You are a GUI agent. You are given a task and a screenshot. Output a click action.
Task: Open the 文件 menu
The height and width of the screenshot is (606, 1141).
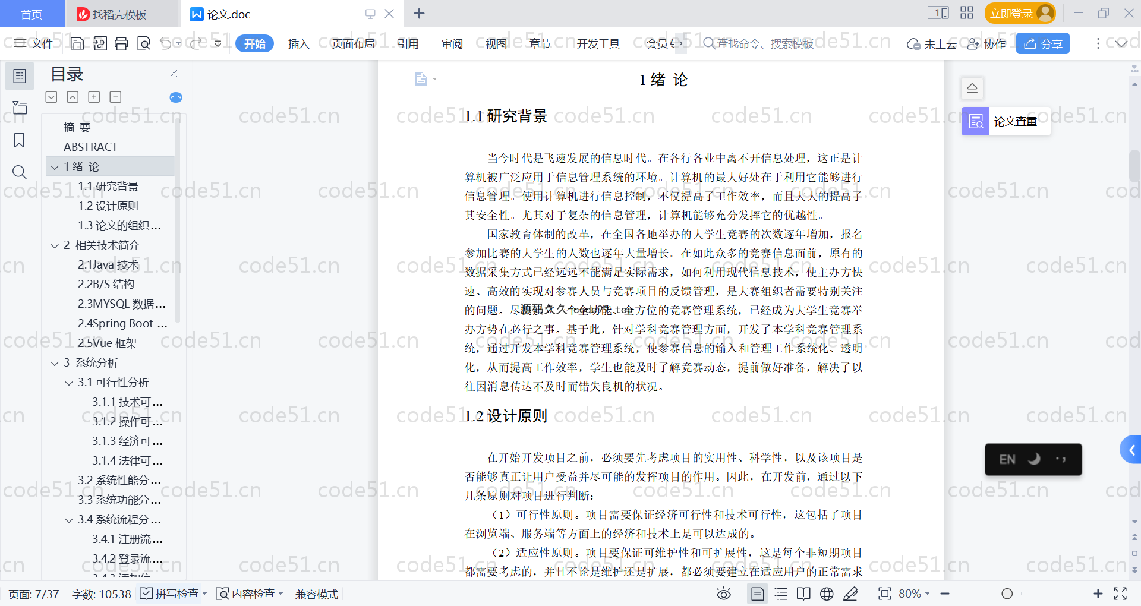33,43
